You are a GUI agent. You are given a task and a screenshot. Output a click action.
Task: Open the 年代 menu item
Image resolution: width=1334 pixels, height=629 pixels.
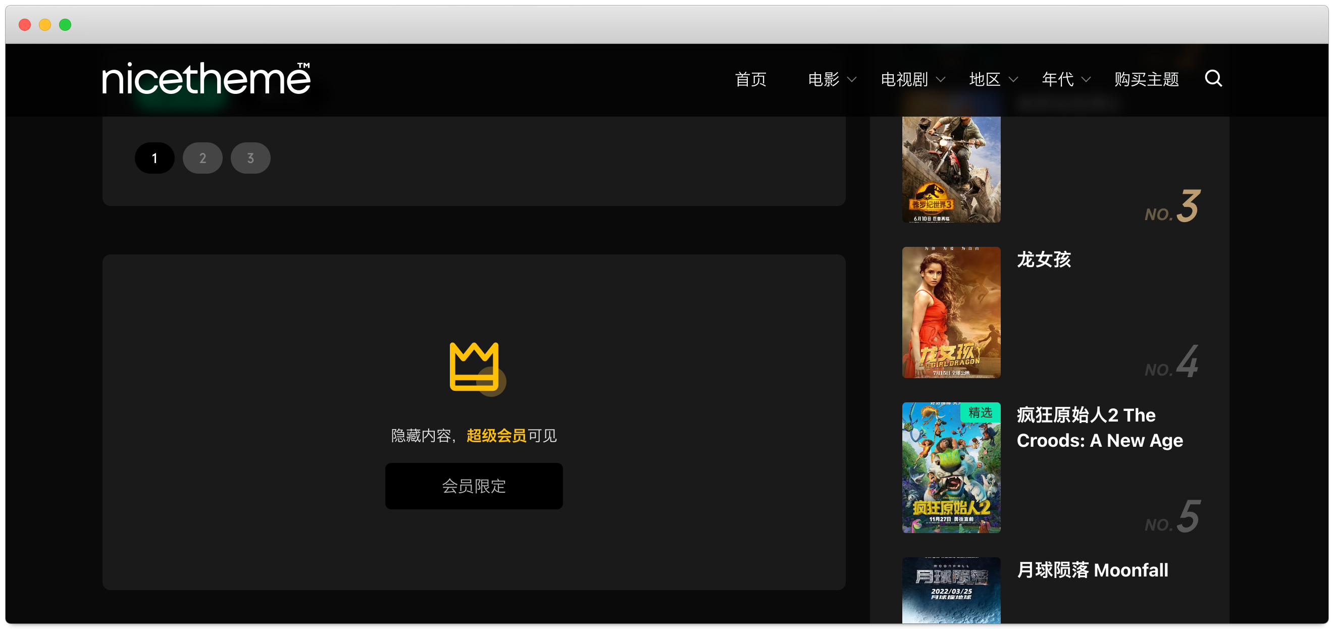1057,79
